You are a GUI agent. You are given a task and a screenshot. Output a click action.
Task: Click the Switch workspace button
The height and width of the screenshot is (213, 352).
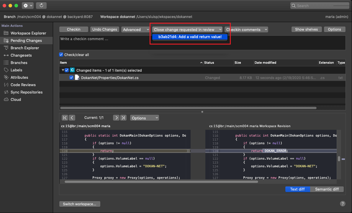click(80, 204)
